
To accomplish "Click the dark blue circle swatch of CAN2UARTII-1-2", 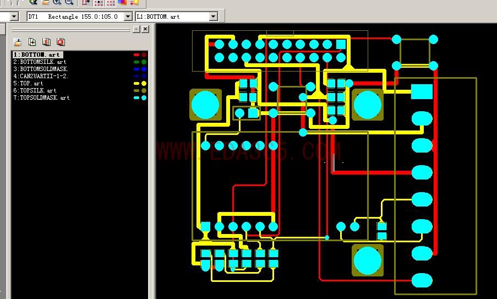I will coord(144,76).
